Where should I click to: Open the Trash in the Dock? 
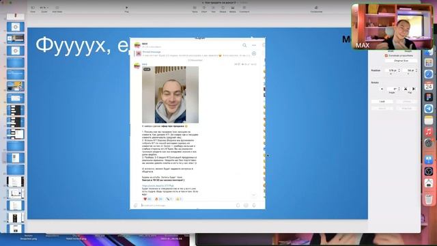pos(429,199)
